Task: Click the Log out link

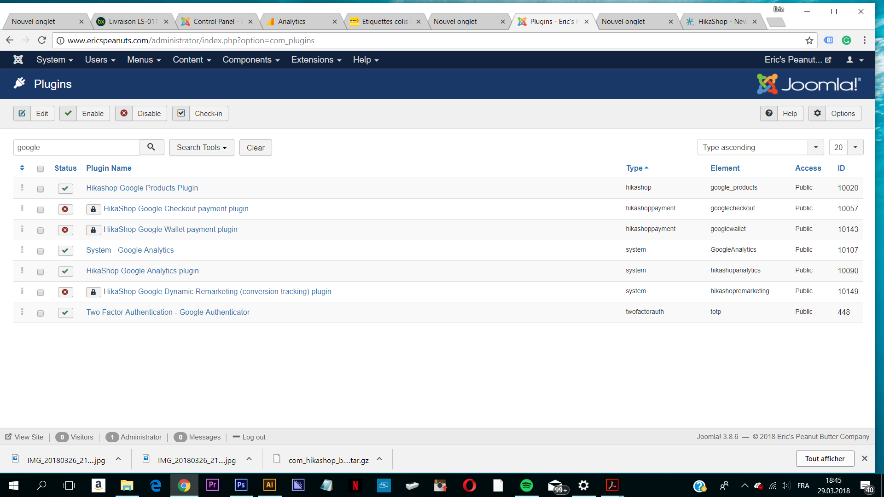Action: (249, 437)
